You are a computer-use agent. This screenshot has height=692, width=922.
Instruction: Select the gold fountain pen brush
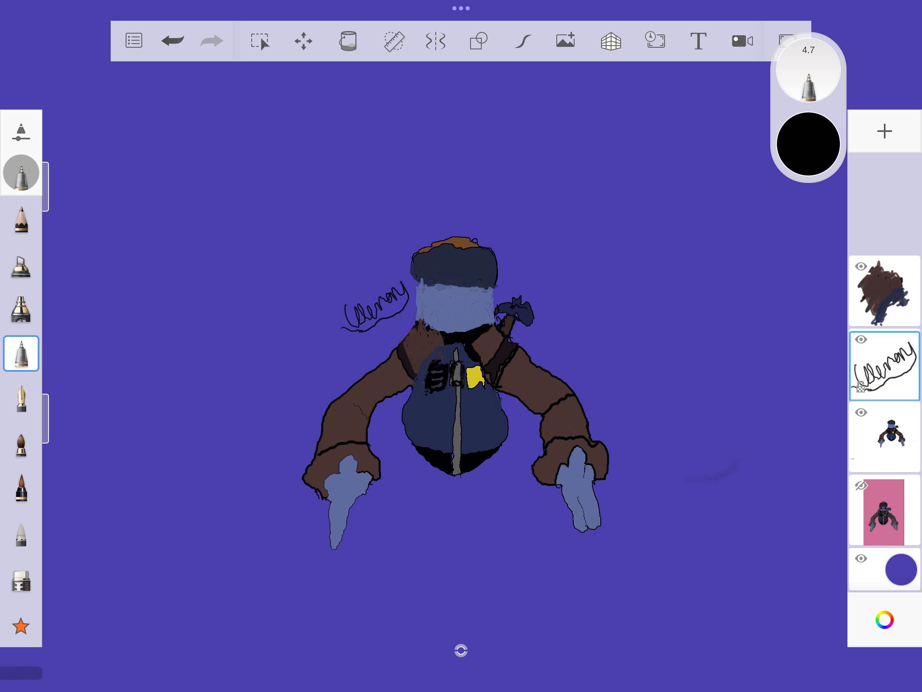21,399
